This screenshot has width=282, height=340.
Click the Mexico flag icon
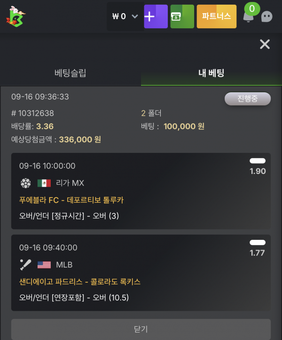click(44, 183)
